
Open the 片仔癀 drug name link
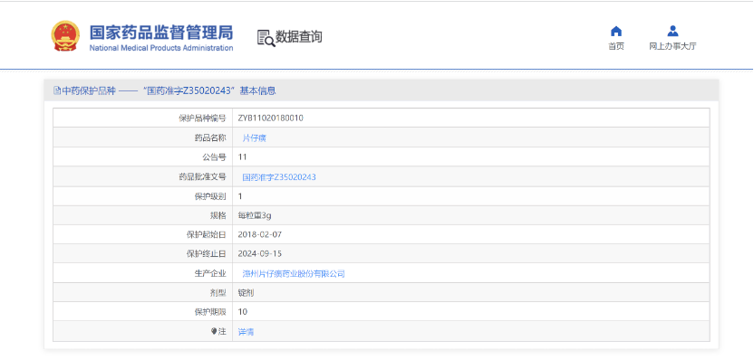click(x=255, y=137)
